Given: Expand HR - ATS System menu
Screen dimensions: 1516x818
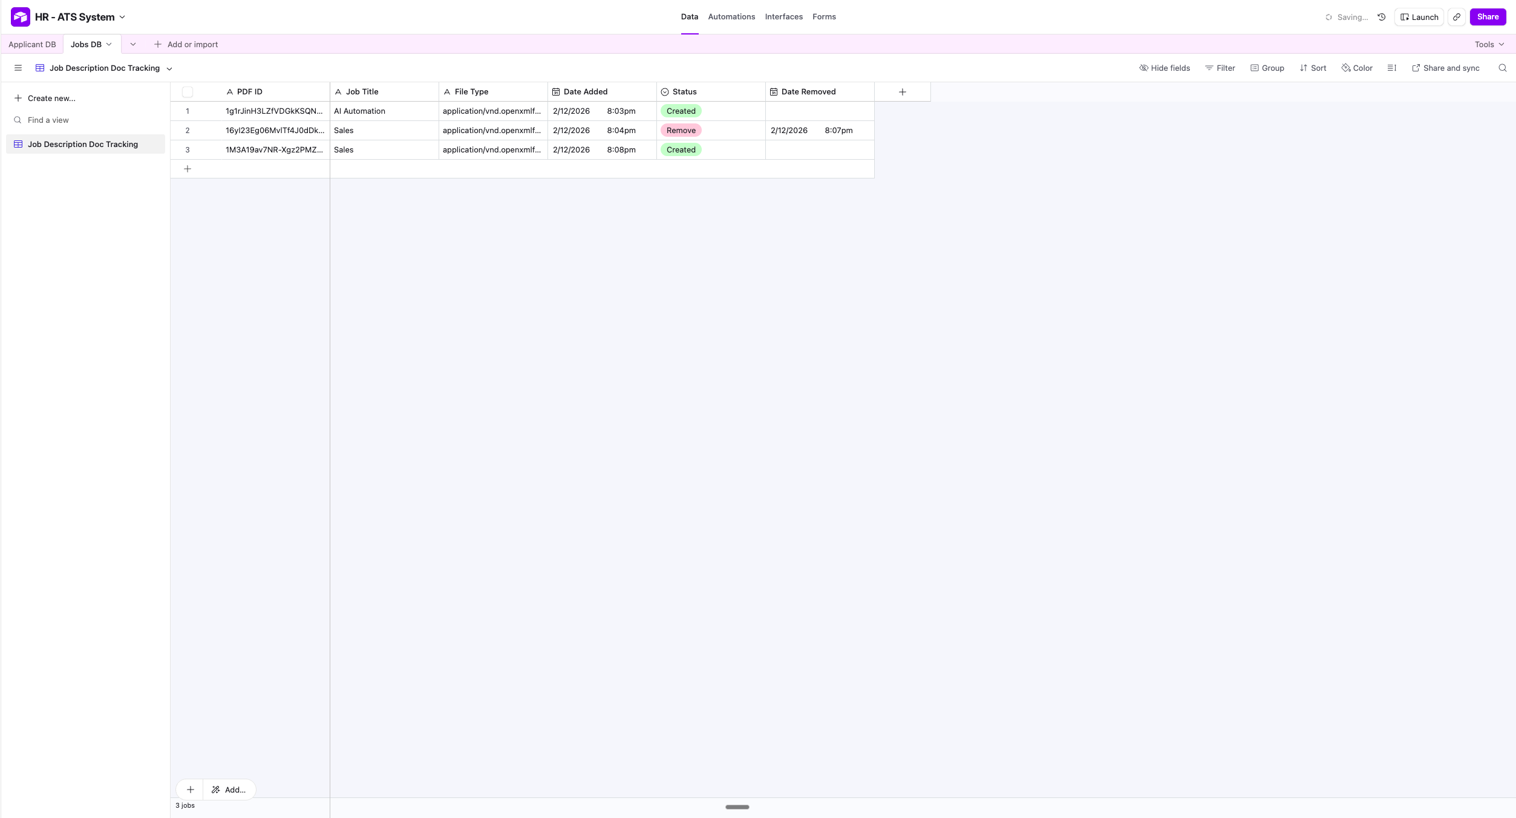Looking at the screenshot, I should (122, 17).
